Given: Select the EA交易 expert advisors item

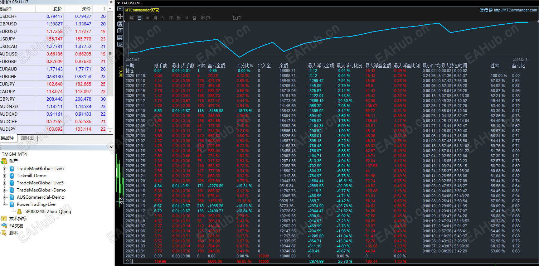Looking at the screenshot, I should click(16, 226).
